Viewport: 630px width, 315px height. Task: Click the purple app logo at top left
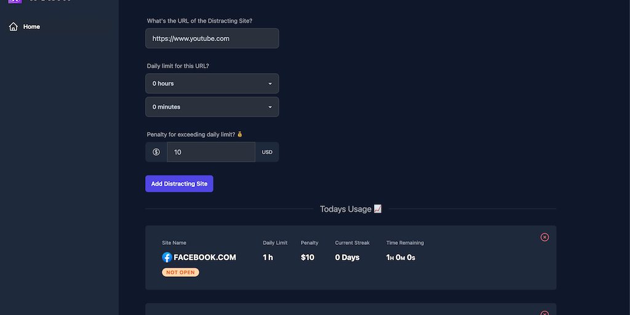[x=15, y=1]
